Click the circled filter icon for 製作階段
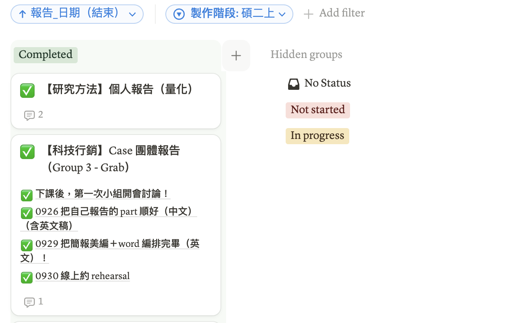 tap(179, 14)
